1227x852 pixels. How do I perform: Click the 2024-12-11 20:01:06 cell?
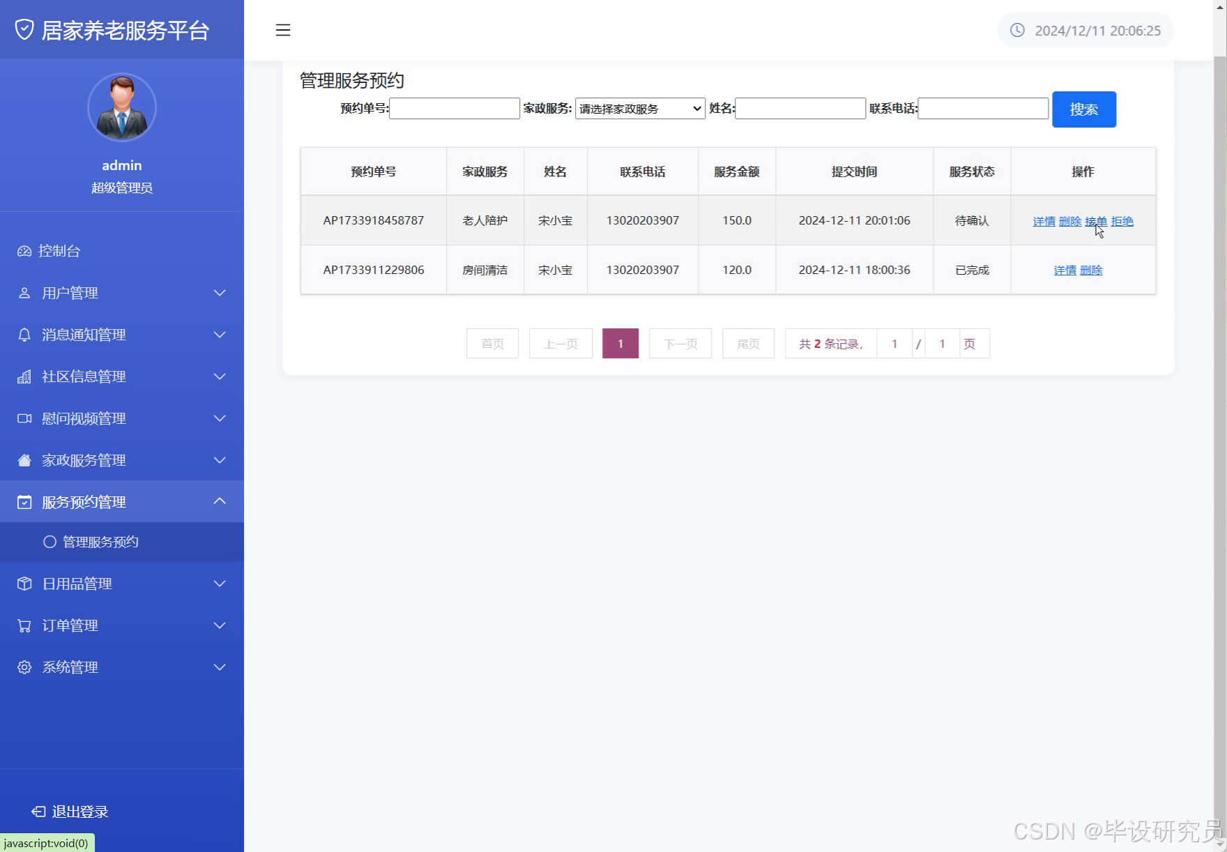[x=855, y=220]
